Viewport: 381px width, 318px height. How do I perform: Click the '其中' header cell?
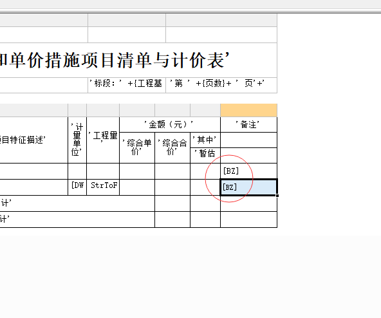pos(205,140)
